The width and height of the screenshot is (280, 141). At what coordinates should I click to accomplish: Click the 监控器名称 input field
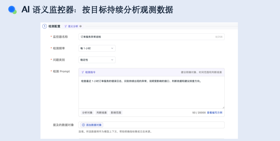tap(151, 37)
